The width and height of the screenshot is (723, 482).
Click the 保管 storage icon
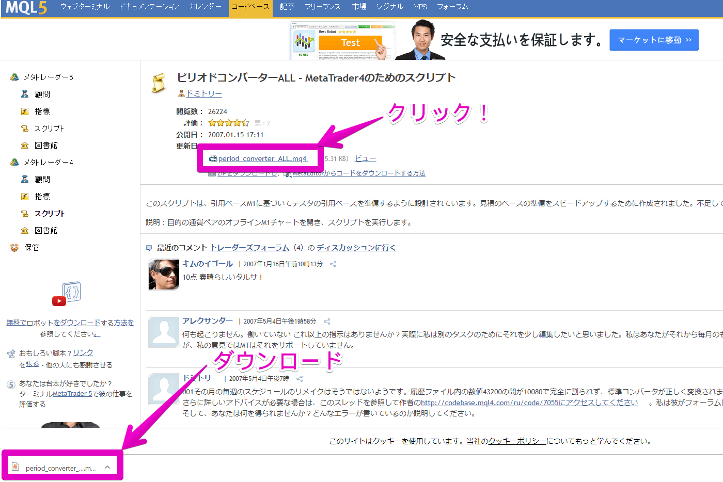(14, 247)
